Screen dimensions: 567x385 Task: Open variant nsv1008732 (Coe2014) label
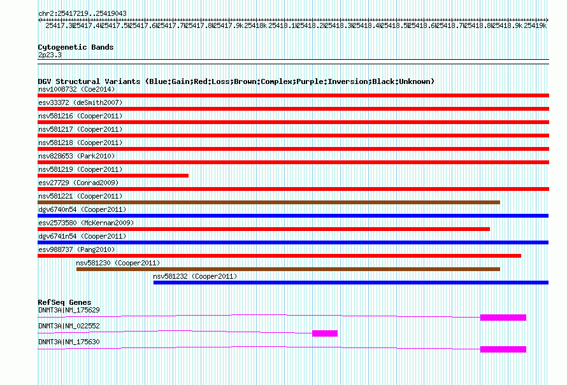pos(76,89)
